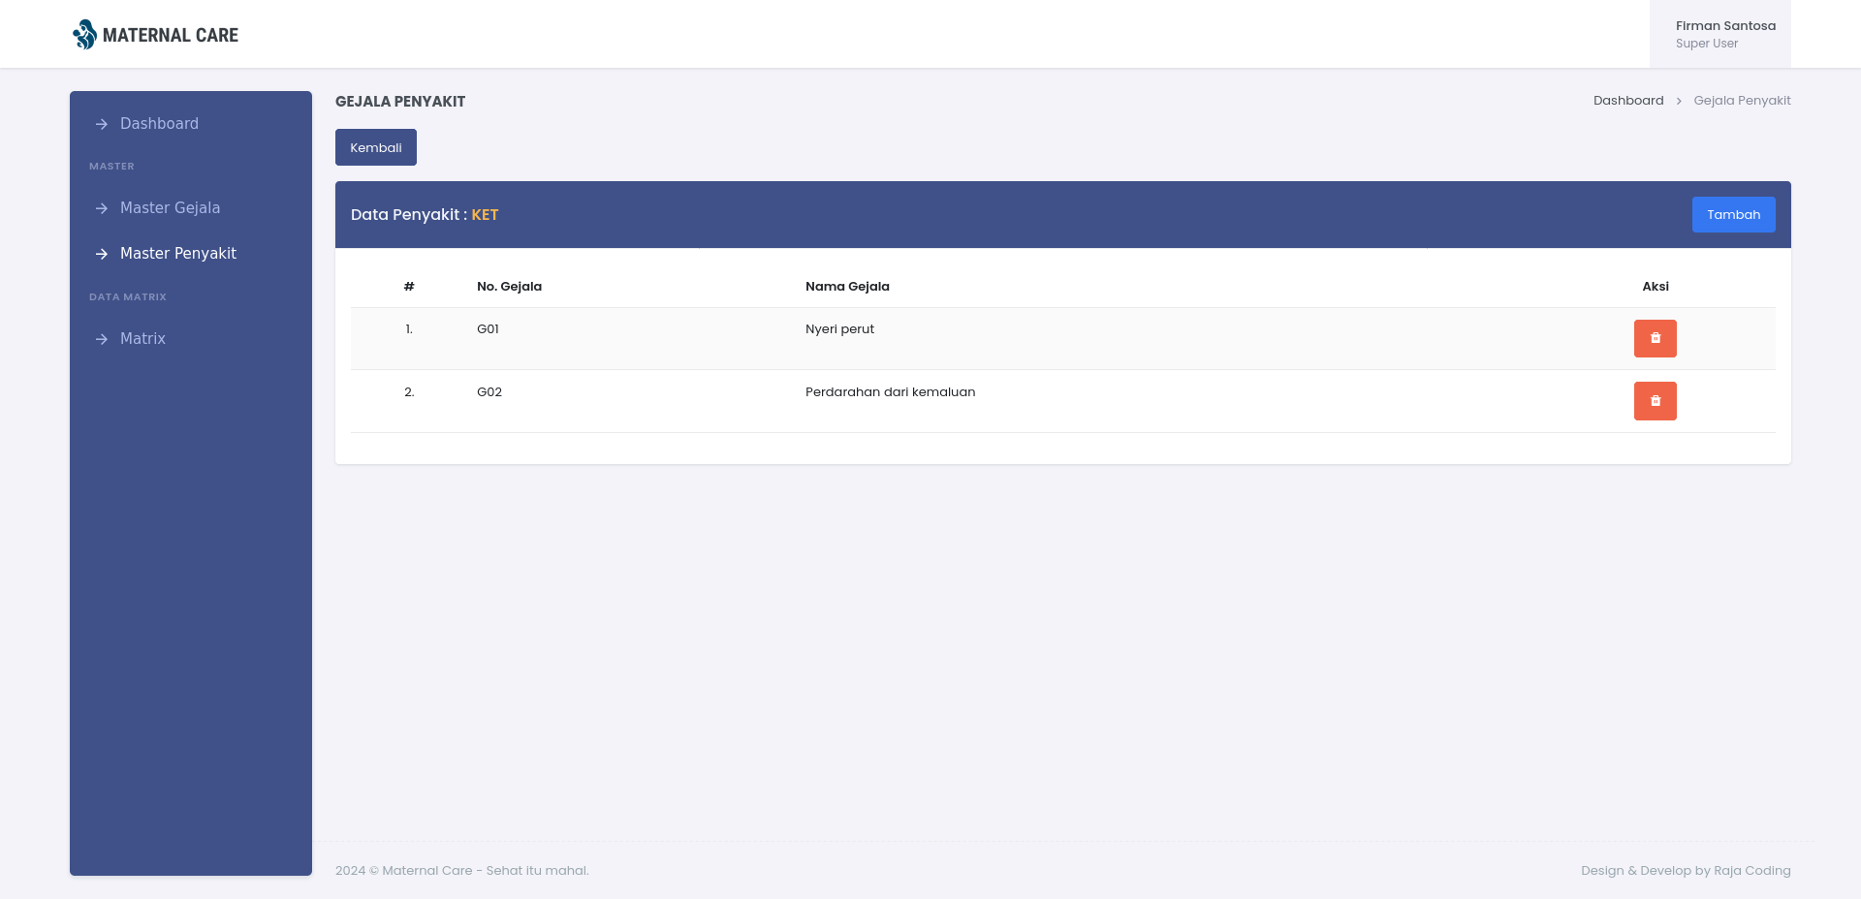
Task: Click the KET disease code label
Action: [485, 215]
